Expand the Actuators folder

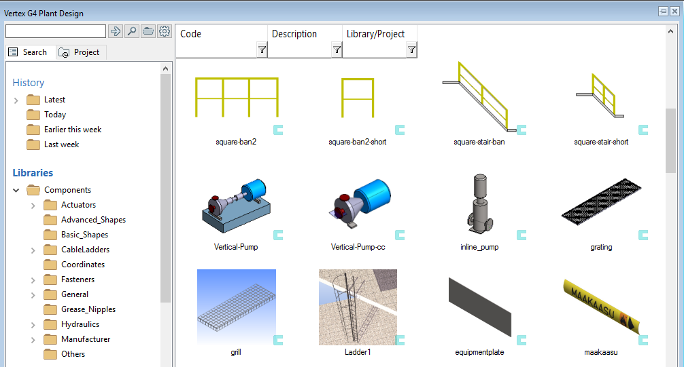[33, 206]
